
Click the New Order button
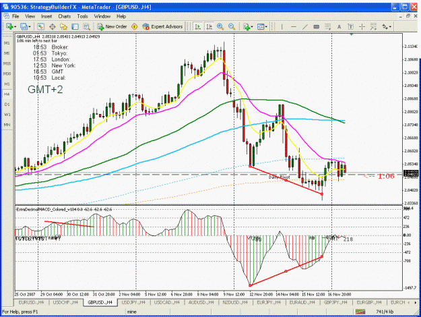point(112,26)
